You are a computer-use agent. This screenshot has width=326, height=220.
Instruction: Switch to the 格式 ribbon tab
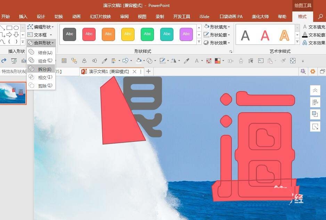(302, 16)
